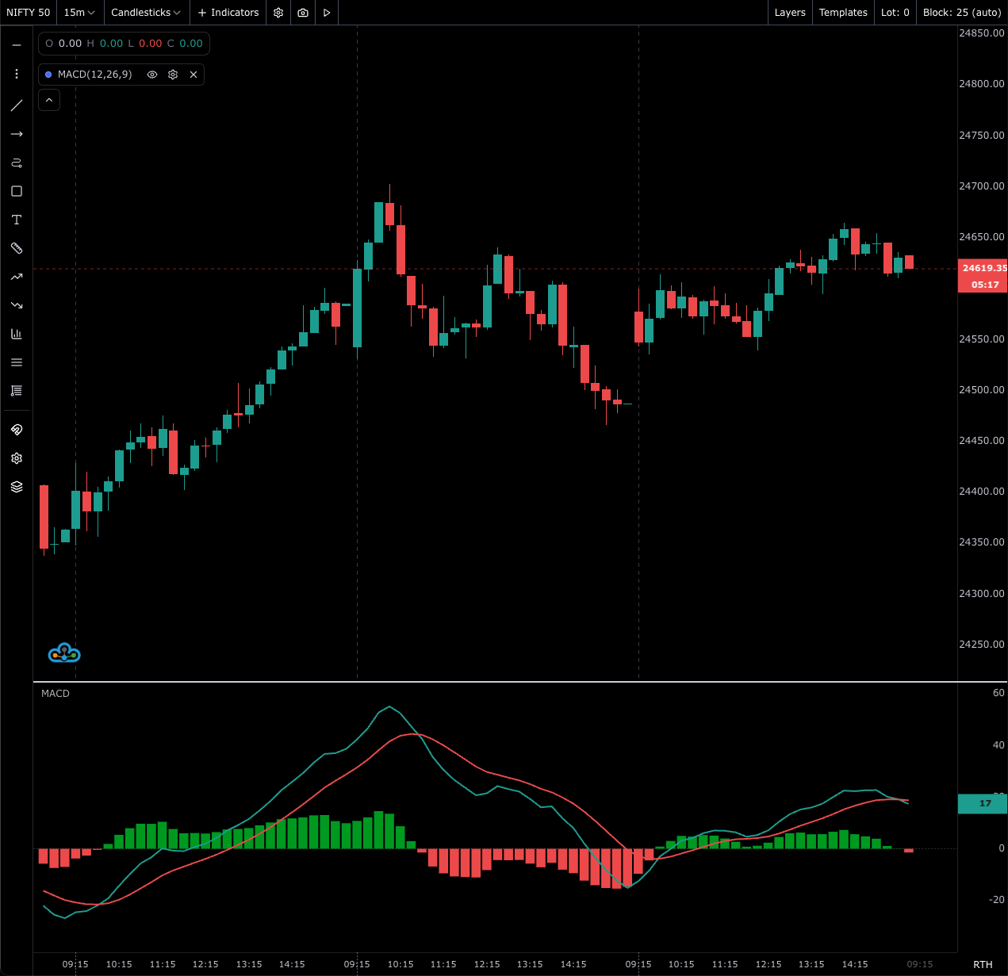Open the 15m timeframe dropdown
Image resolution: width=1008 pixels, height=976 pixels.
coord(79,13)
